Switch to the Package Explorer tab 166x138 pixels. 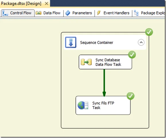(x=149, y=13)
